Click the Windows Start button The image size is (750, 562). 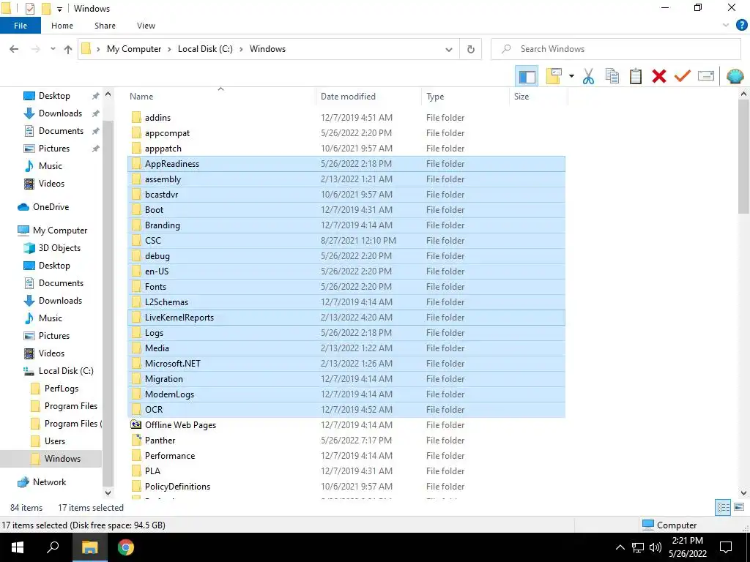tap(18, 547)
